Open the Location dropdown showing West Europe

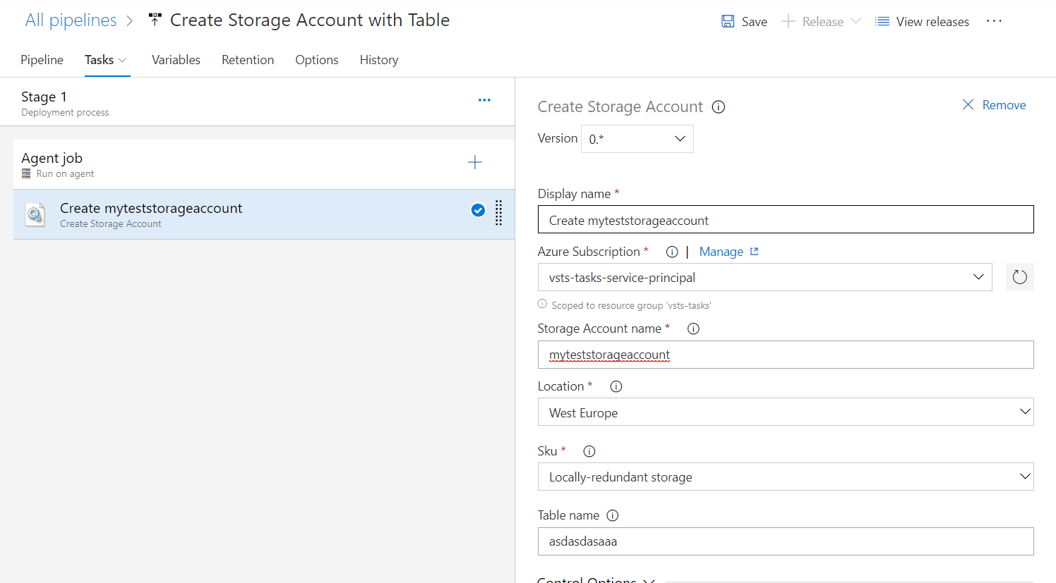coord(785,412)
